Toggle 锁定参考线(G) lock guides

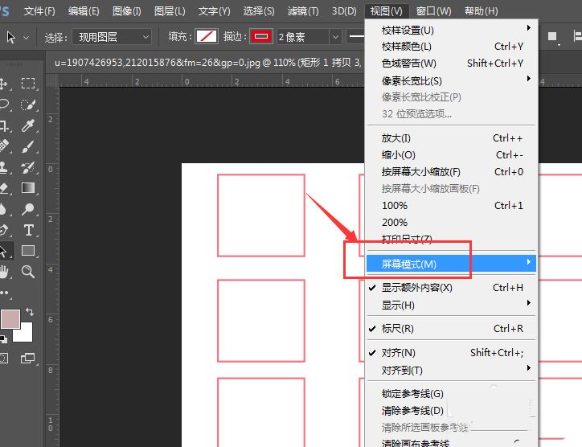click(451, 393)
